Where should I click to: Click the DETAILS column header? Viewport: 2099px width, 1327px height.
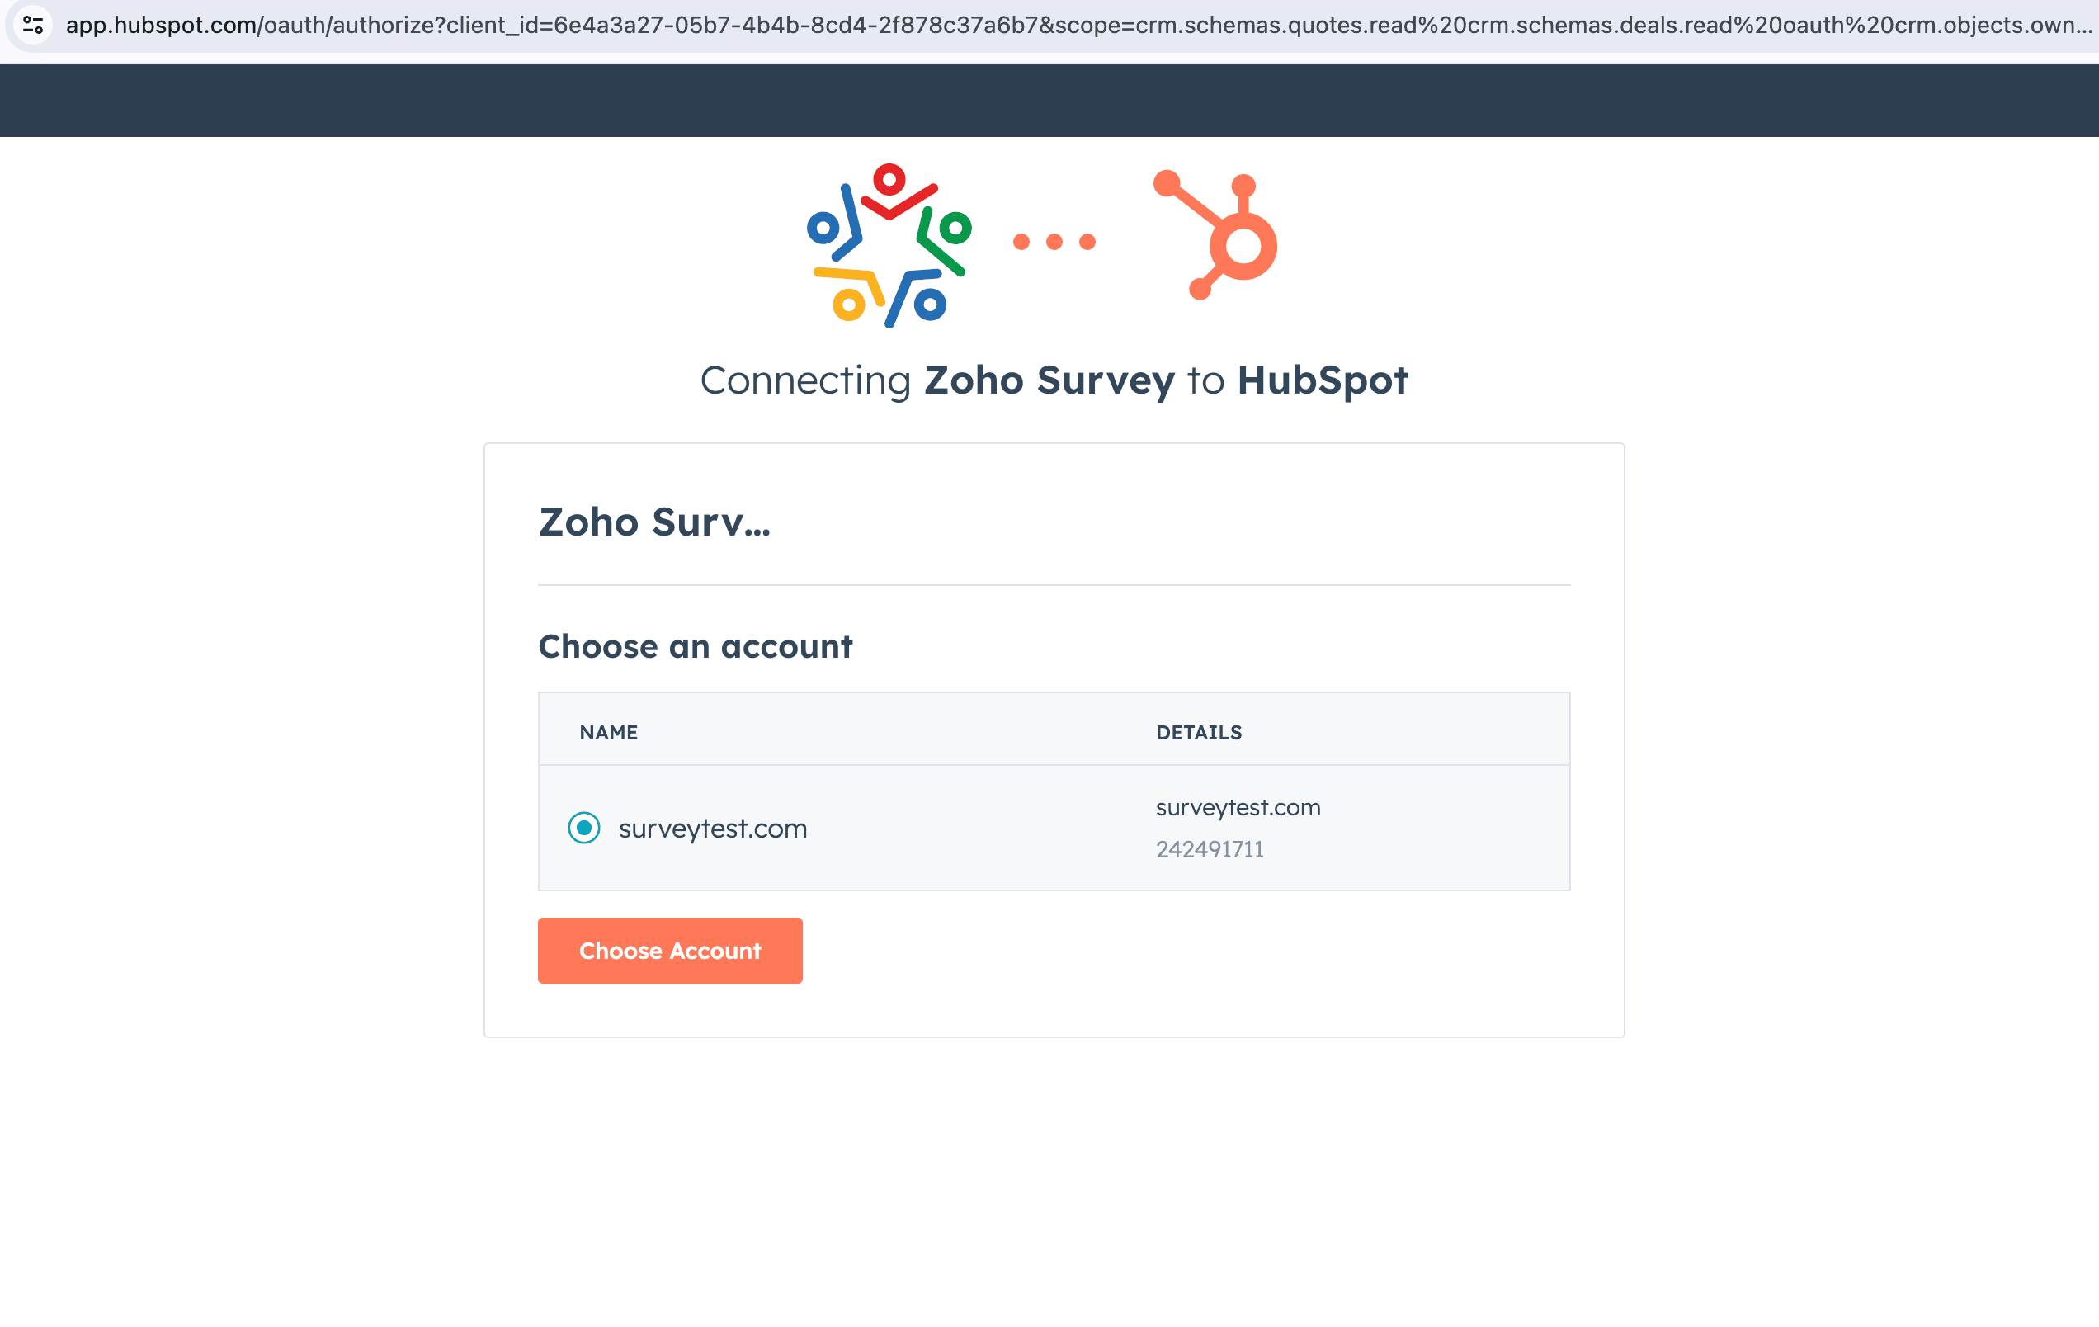(1199, 732)
